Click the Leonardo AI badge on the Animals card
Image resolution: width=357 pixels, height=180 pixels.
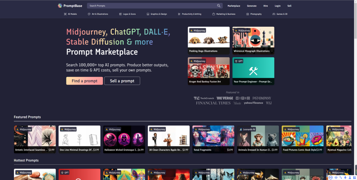[x=247, y=129]
